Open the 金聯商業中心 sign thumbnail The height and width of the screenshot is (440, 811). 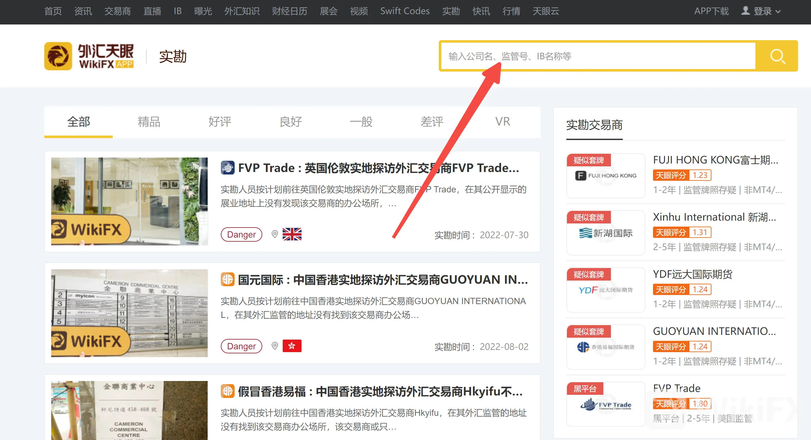(x=129, y=410)
